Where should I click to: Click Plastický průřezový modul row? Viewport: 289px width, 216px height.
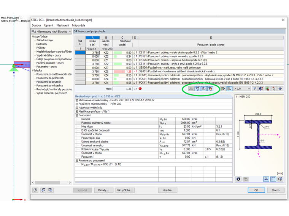[x=153, y=123]
